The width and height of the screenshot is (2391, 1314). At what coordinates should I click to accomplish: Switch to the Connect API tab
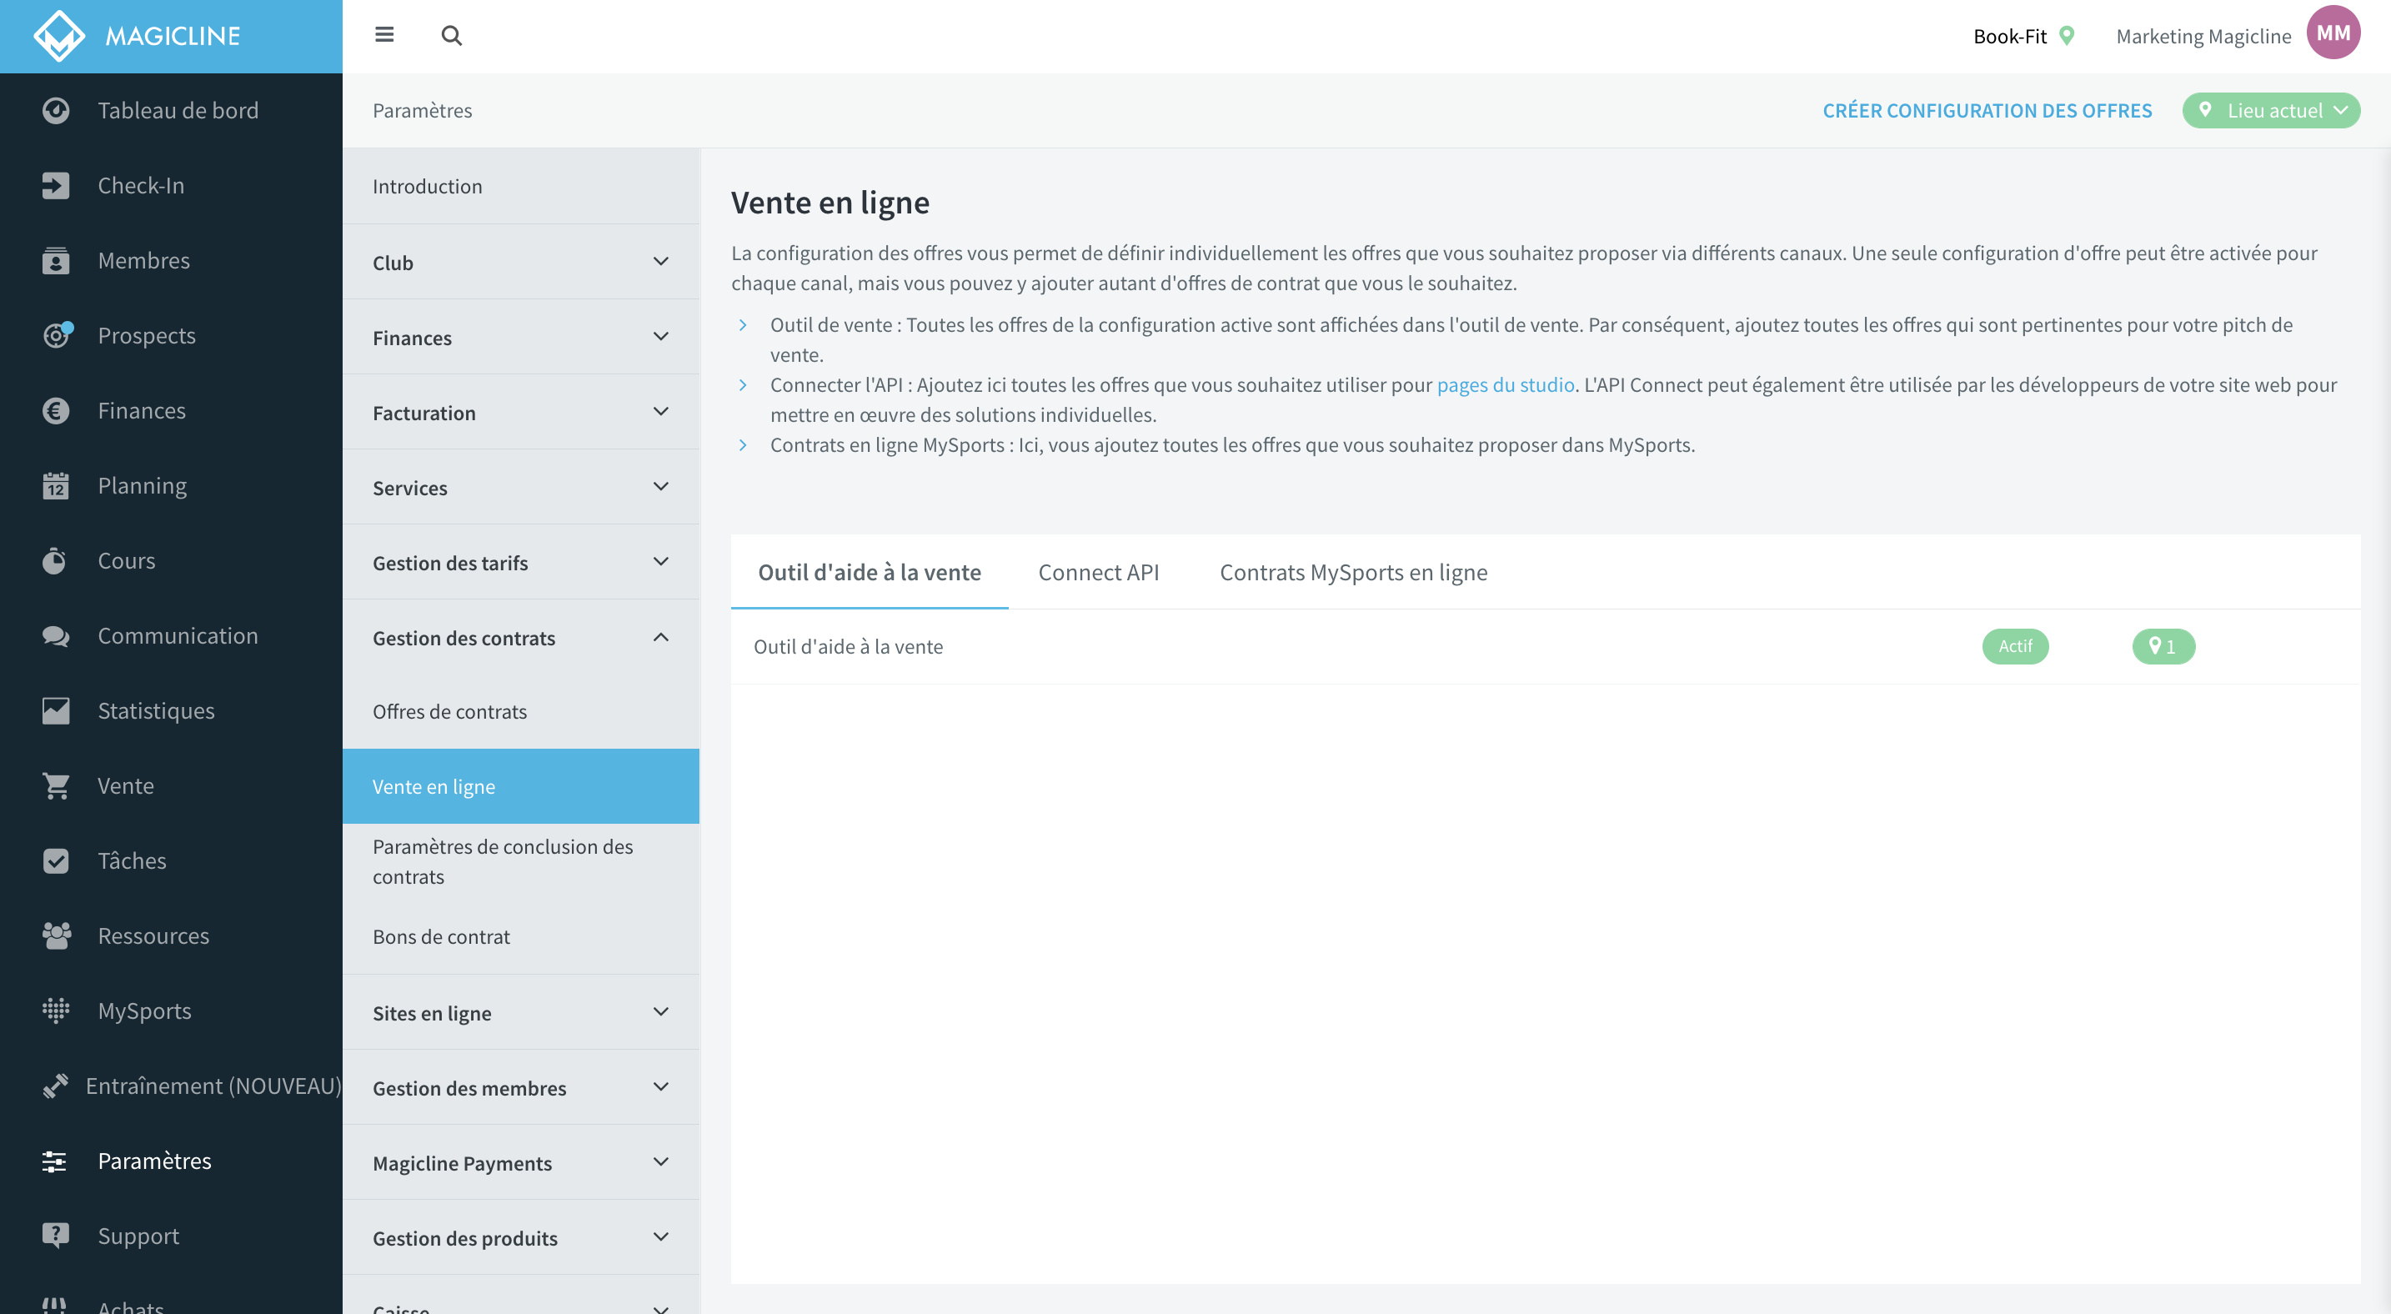(x=1098, y=573)
